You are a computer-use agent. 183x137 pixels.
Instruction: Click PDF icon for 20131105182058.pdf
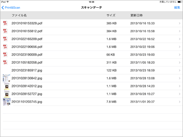tap(5, 62)
